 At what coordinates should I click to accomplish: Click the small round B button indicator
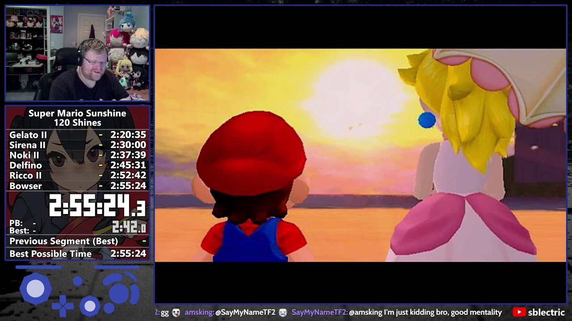coord(109,308)
